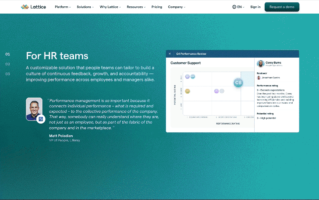Click the 'Jonathan Castro' reviewer name

tap(271, 78)
